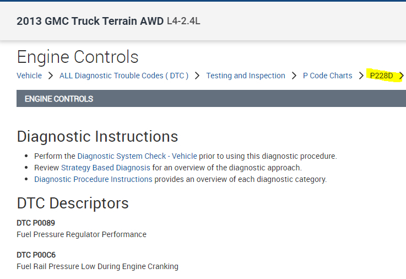
Task: Open Diagnostic System Check - Vehicle link
Action: click(x=137, y=156)
